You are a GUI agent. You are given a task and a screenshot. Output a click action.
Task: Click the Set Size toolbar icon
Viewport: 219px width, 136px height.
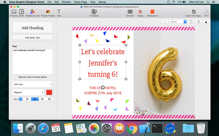(x=130, y=12)
